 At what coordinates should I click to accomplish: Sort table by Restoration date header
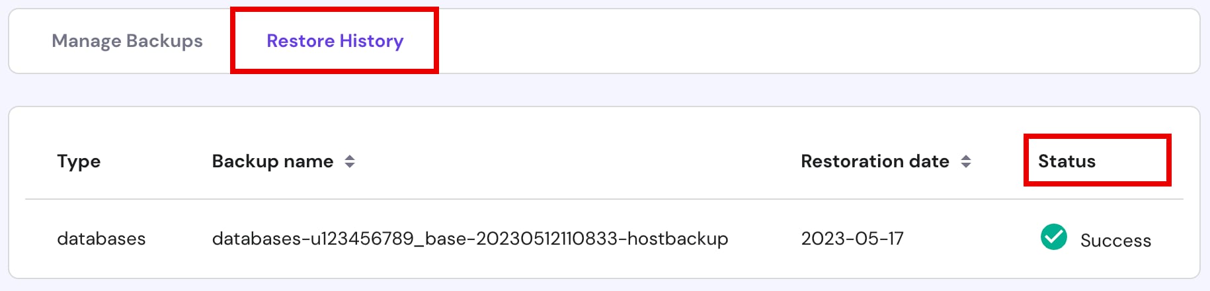[x=875, y=161]
